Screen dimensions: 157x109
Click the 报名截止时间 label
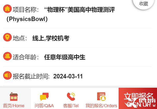(31, 76)
